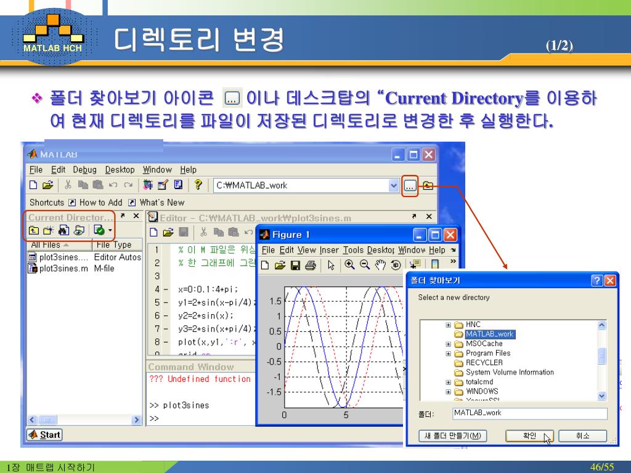Create new folder in Current Directory panel
631x473 pixels.
pyautogui.click(x=48, y=230)
